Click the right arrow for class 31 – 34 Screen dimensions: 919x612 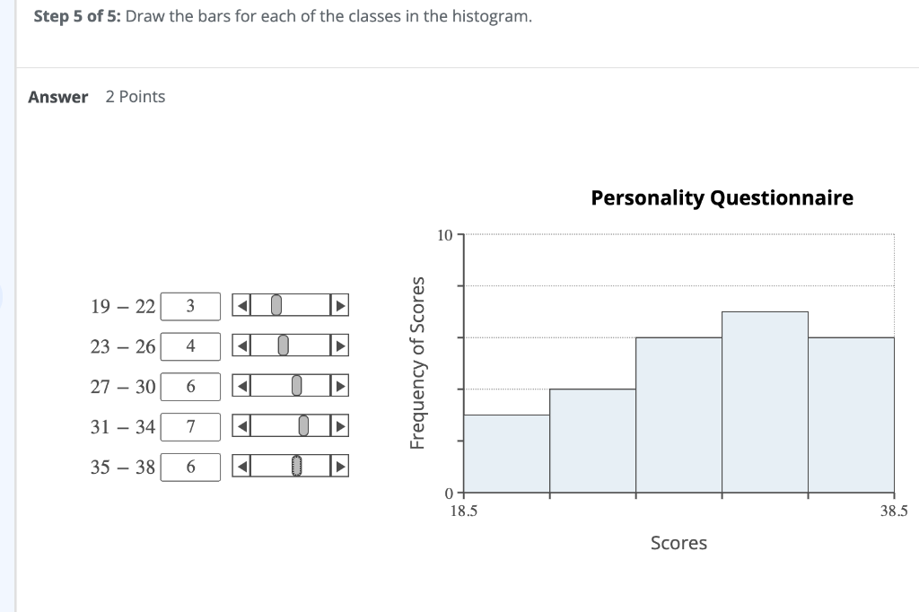[341, 426]
